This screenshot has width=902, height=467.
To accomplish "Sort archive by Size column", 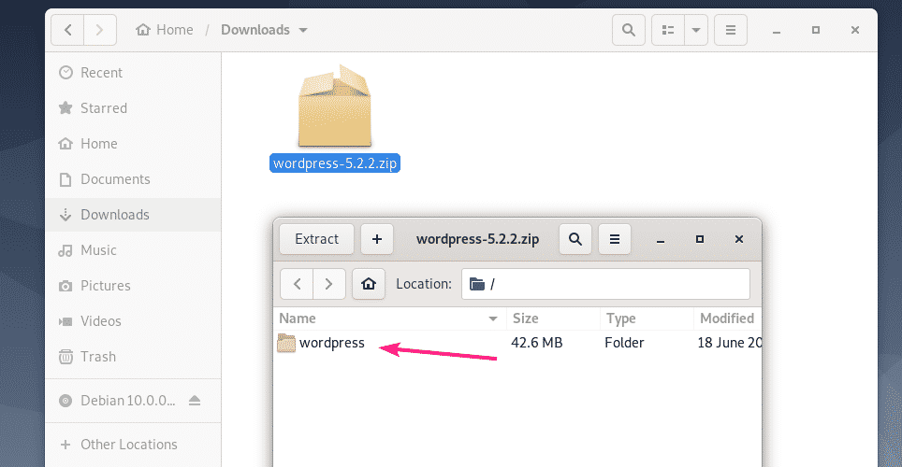I will (553, 318).
